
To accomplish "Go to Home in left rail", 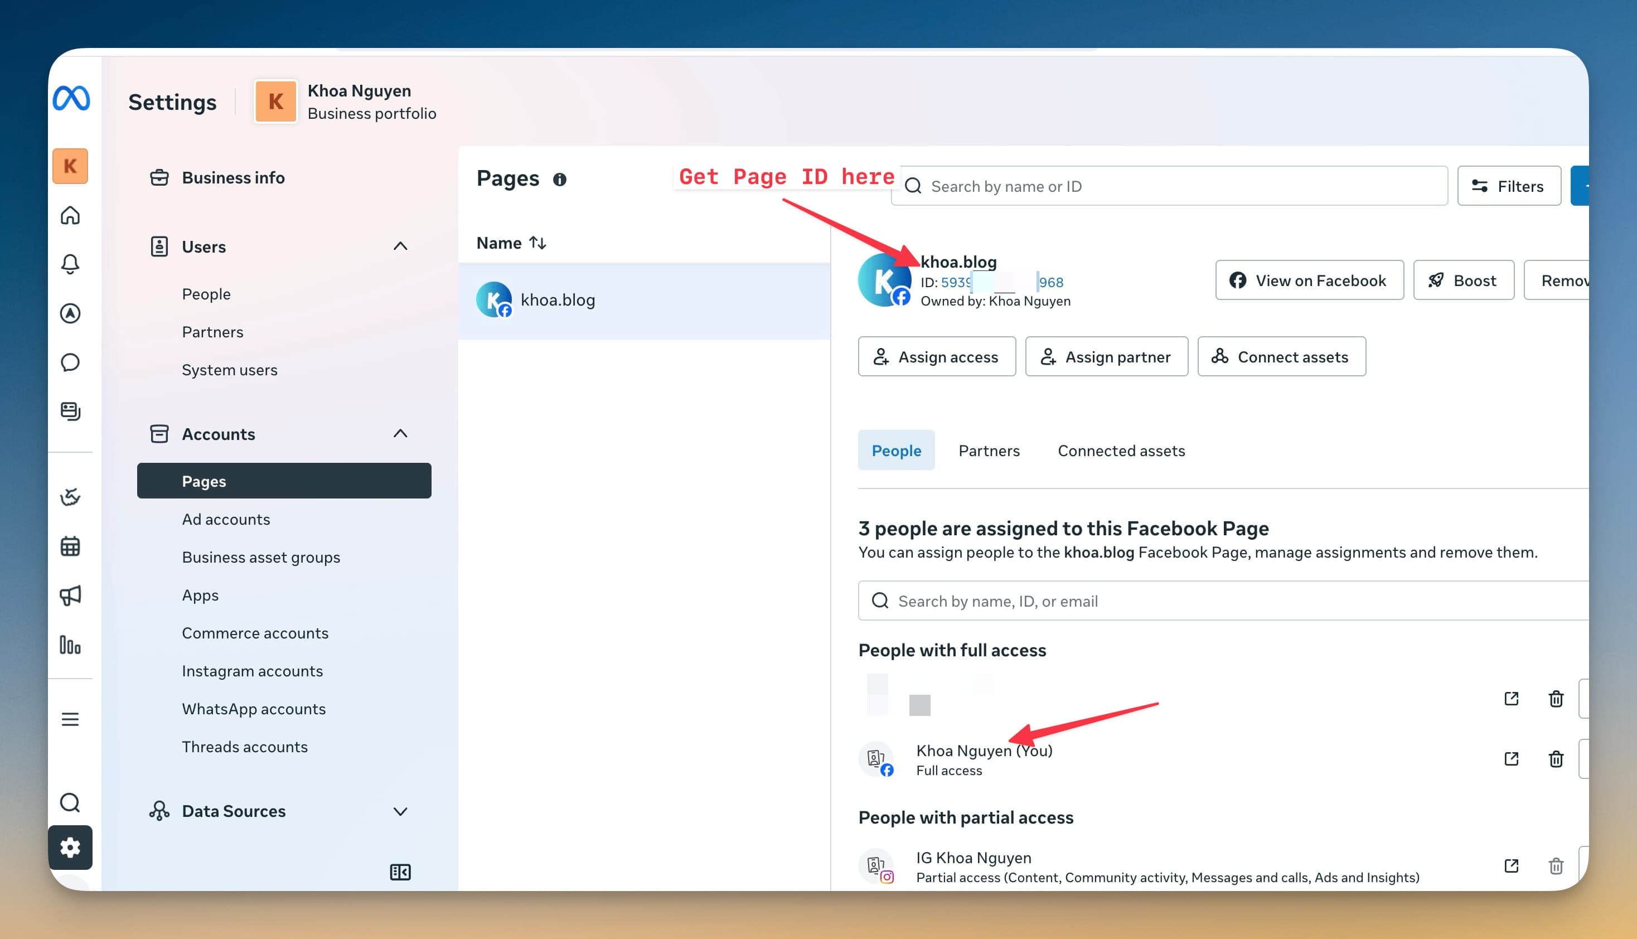I will [x=70, y=215].
